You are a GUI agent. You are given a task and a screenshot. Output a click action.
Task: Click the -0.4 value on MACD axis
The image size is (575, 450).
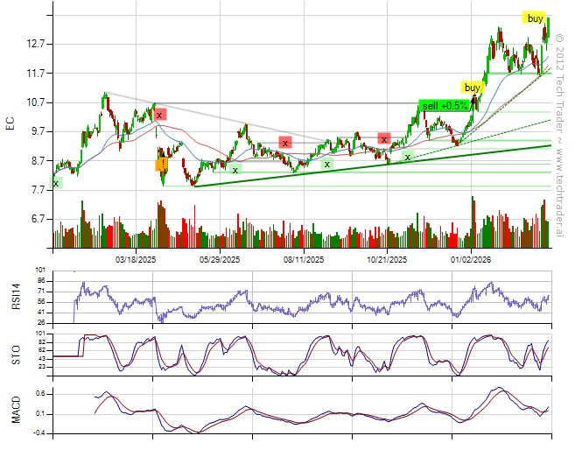click(39, 433)
